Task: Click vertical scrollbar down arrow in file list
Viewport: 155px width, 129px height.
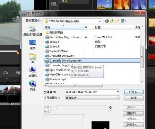Action: tap(142, 82)
